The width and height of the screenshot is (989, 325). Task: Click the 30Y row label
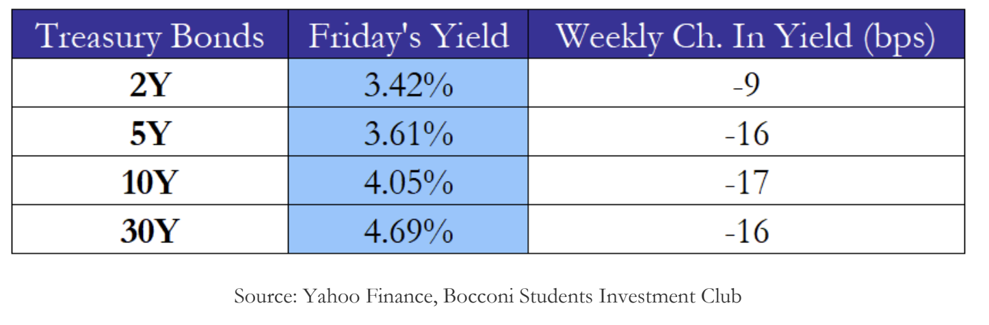149,232
